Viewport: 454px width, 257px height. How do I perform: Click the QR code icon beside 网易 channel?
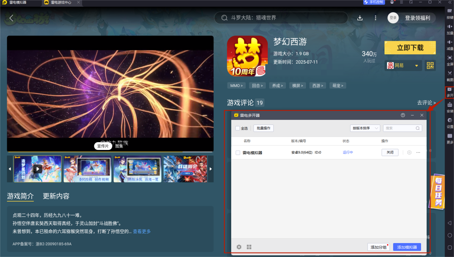pos(430,66)
